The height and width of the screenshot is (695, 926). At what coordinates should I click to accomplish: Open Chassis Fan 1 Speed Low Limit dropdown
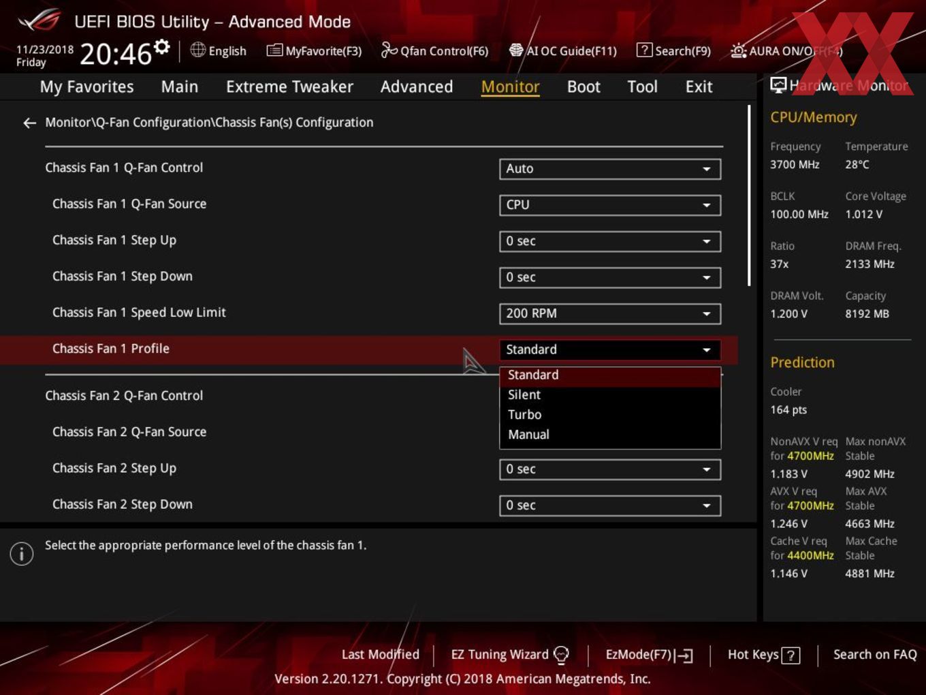tap(610, 313)
